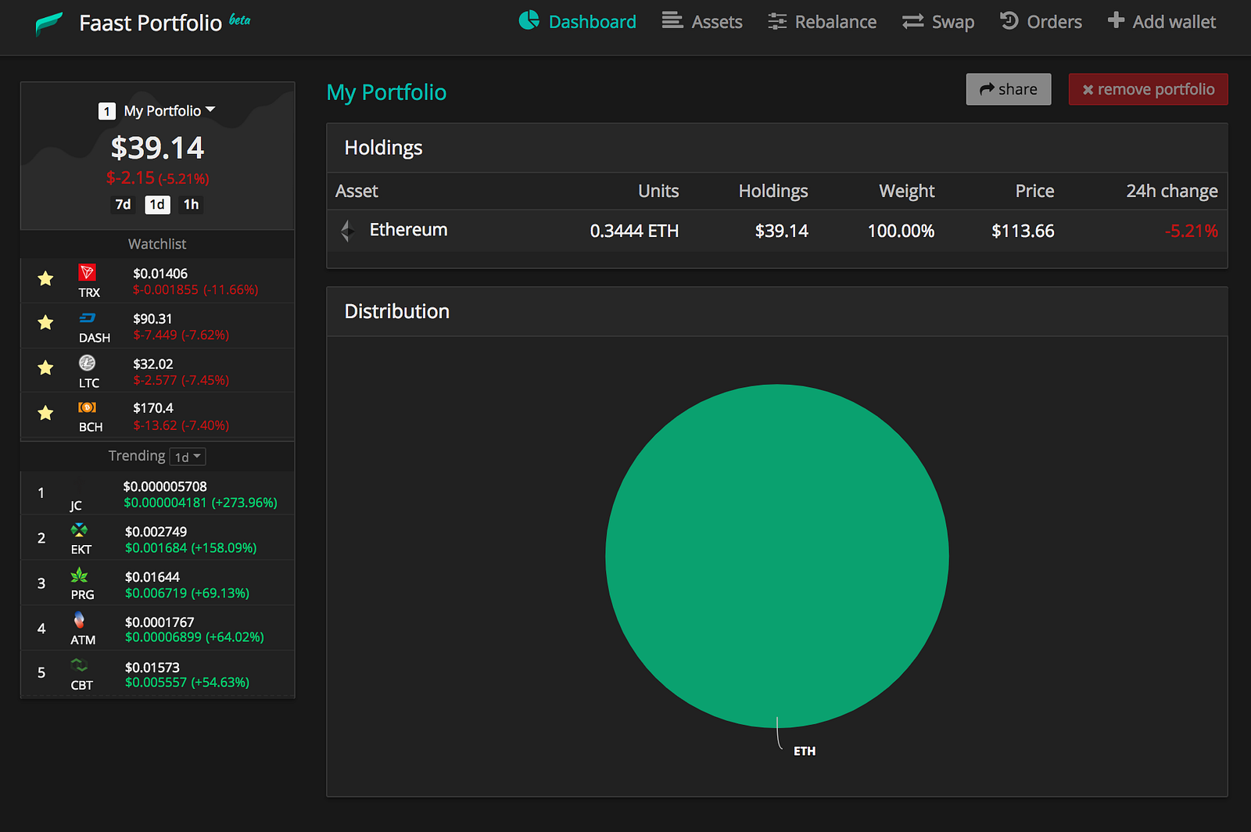Click the share button
The width and height of the screenshot is (1251, 832).
[x=1009, y=89]
